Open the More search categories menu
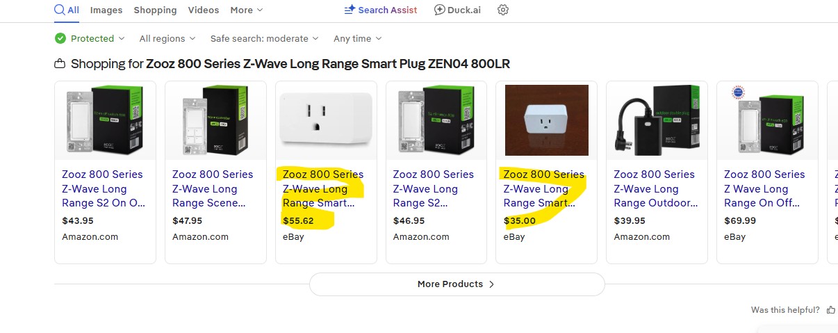The width and height of the screenshot is (838, 333). (x=247, y=10)
